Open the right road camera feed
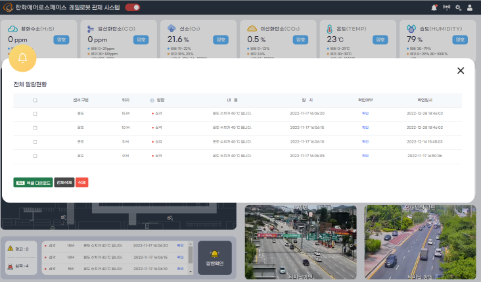Screen dimensions: 481x282 [419, 243]
